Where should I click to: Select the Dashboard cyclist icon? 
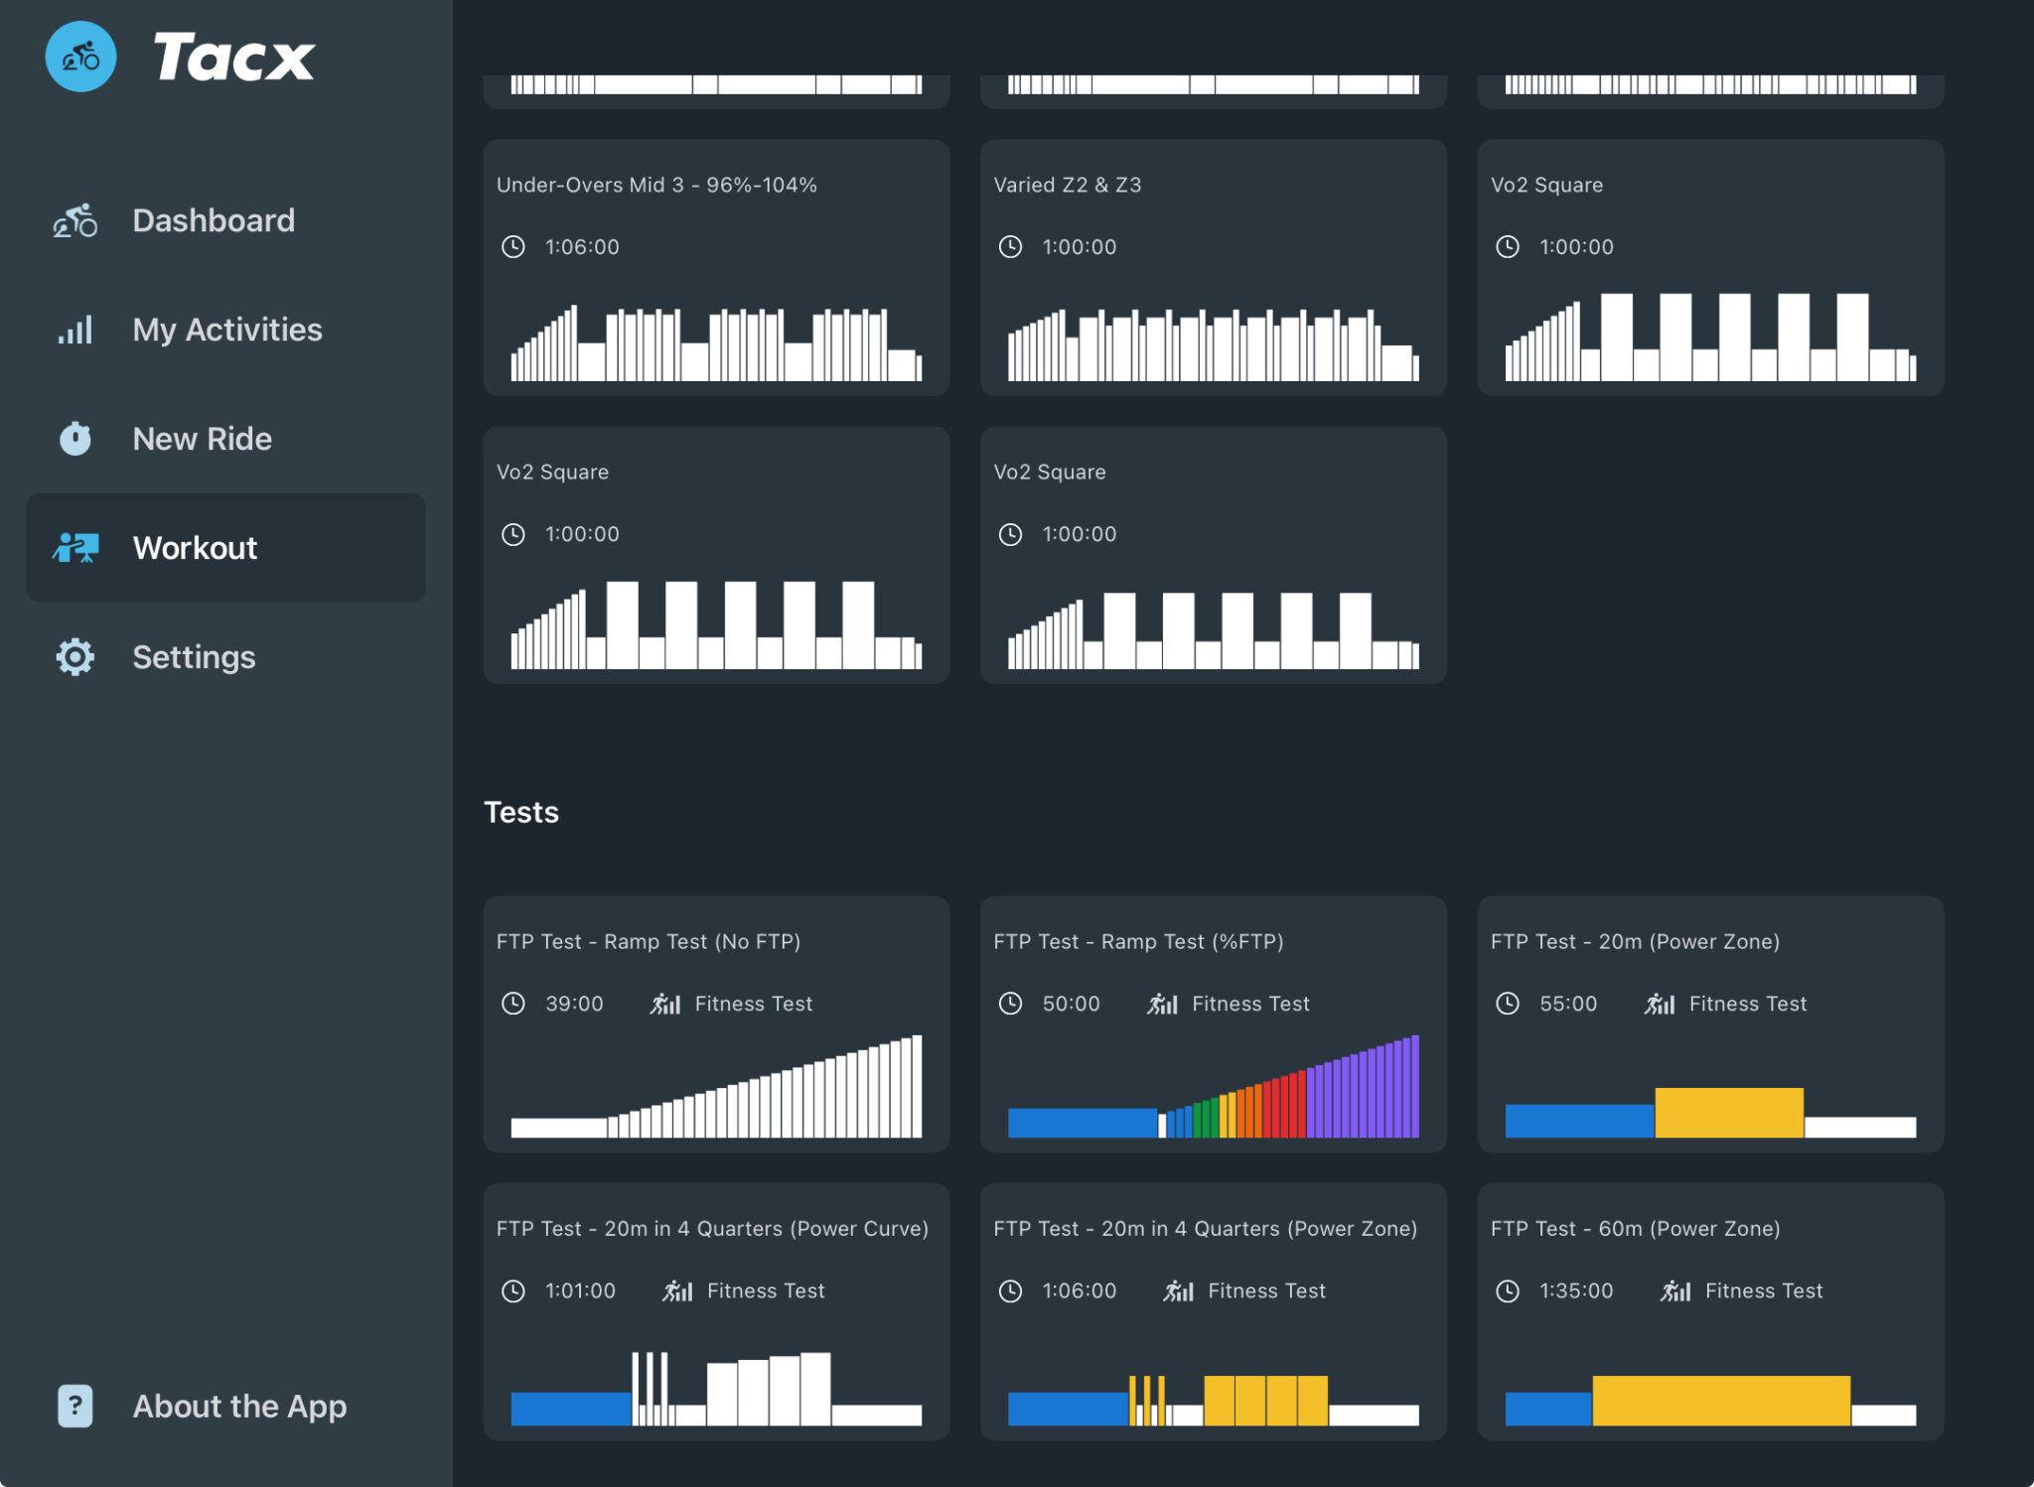(75, 220)
